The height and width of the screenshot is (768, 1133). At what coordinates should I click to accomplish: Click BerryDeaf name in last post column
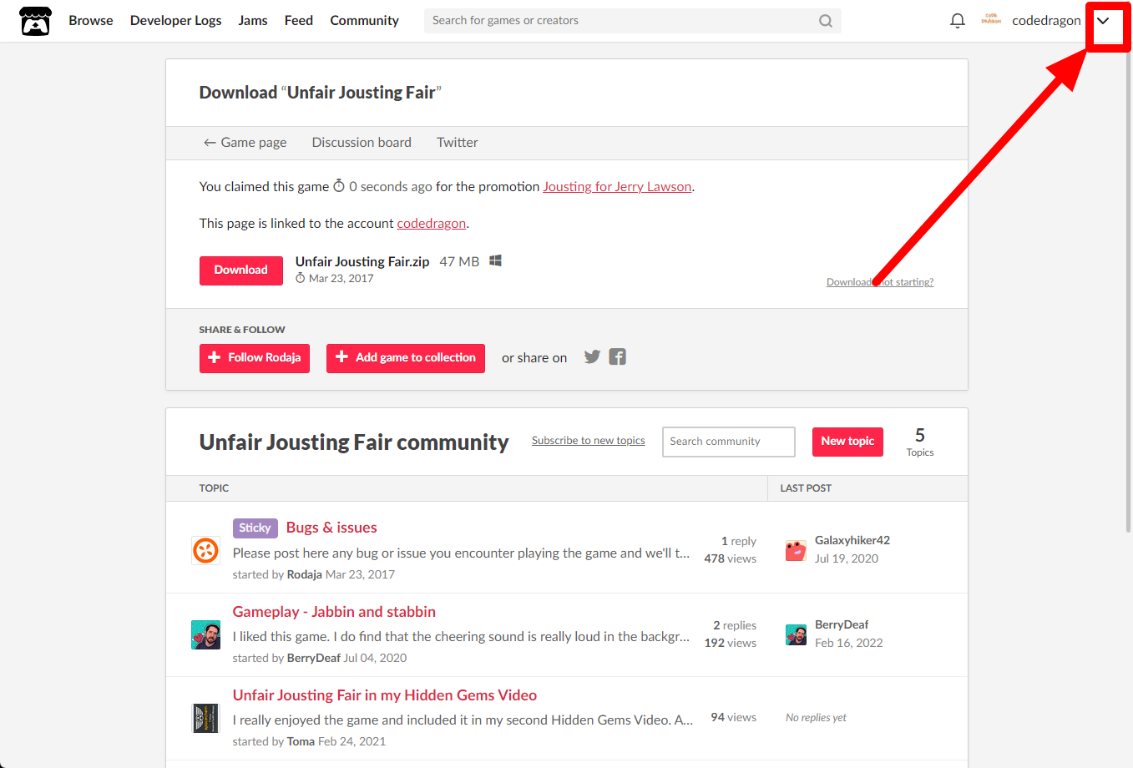tap(842, 624)
